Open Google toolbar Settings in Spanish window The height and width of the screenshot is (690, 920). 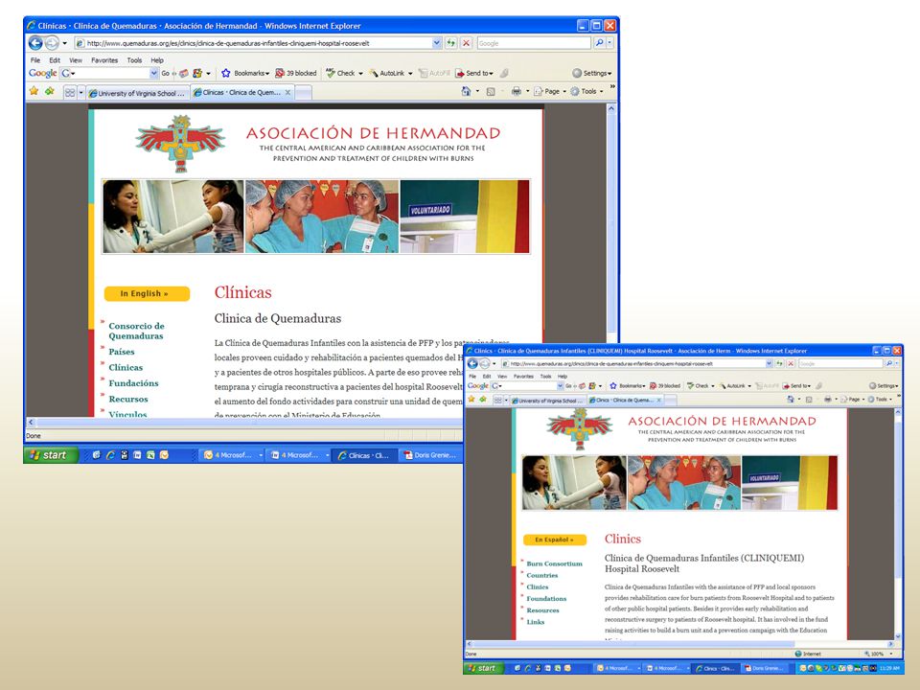click(x=591, y=74)
